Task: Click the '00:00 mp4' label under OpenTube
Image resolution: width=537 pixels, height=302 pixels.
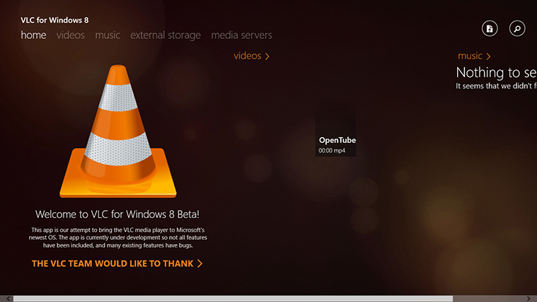Action: click(x=332, y=151)
